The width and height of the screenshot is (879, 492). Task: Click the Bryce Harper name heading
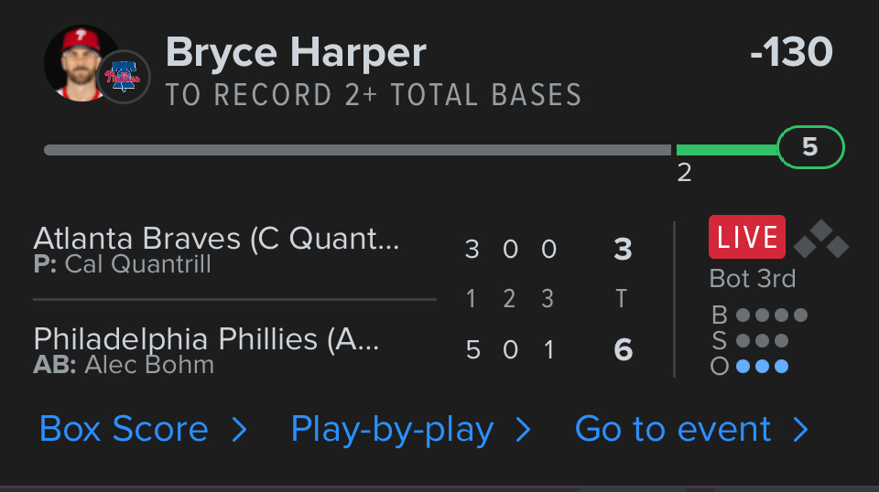[296, 53]
